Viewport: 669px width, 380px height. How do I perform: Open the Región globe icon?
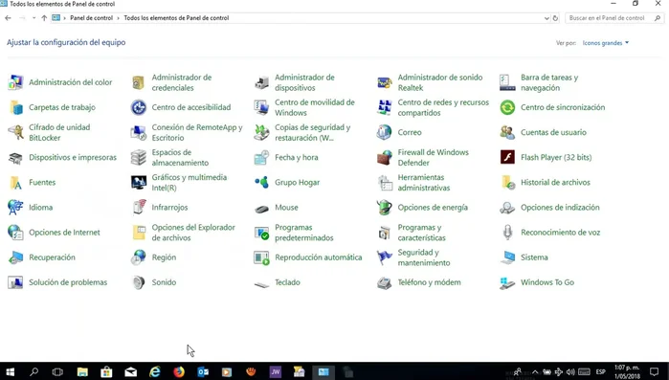(138, 257)
